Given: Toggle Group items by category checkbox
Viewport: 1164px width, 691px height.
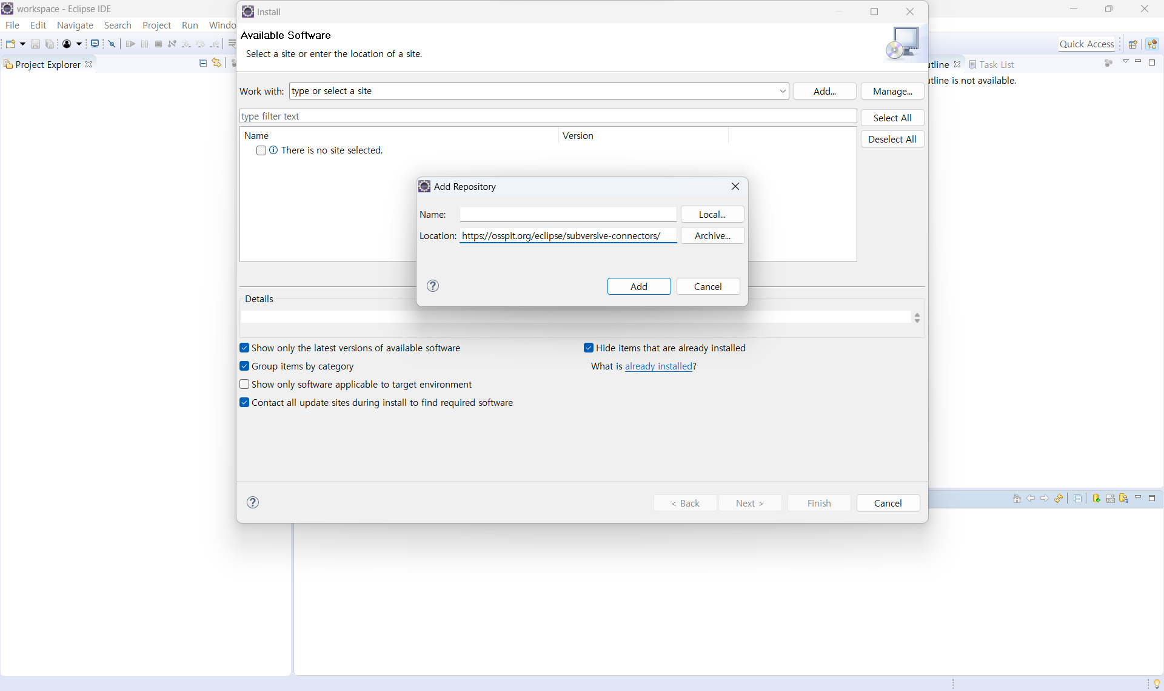Looking at the screenshot, I should click(x=244, y=366).
